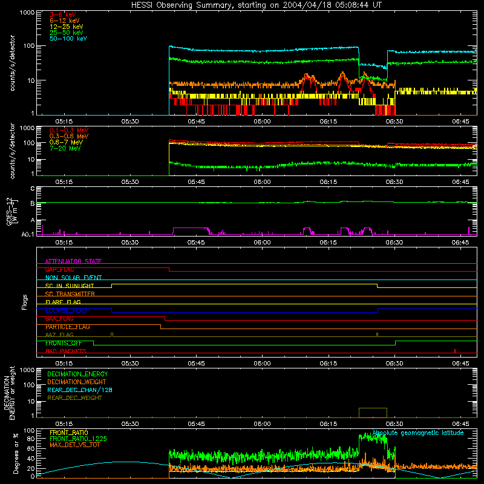Click the 0.1-0.3 MeV legend label

pyautogui.click(x=69, y=130)
